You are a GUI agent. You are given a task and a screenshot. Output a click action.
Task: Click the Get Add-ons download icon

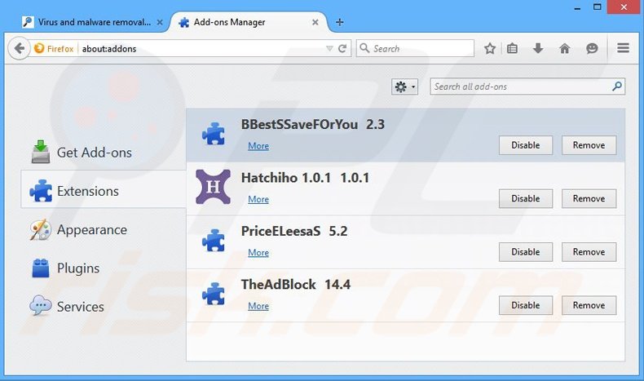tap(41, 152)
